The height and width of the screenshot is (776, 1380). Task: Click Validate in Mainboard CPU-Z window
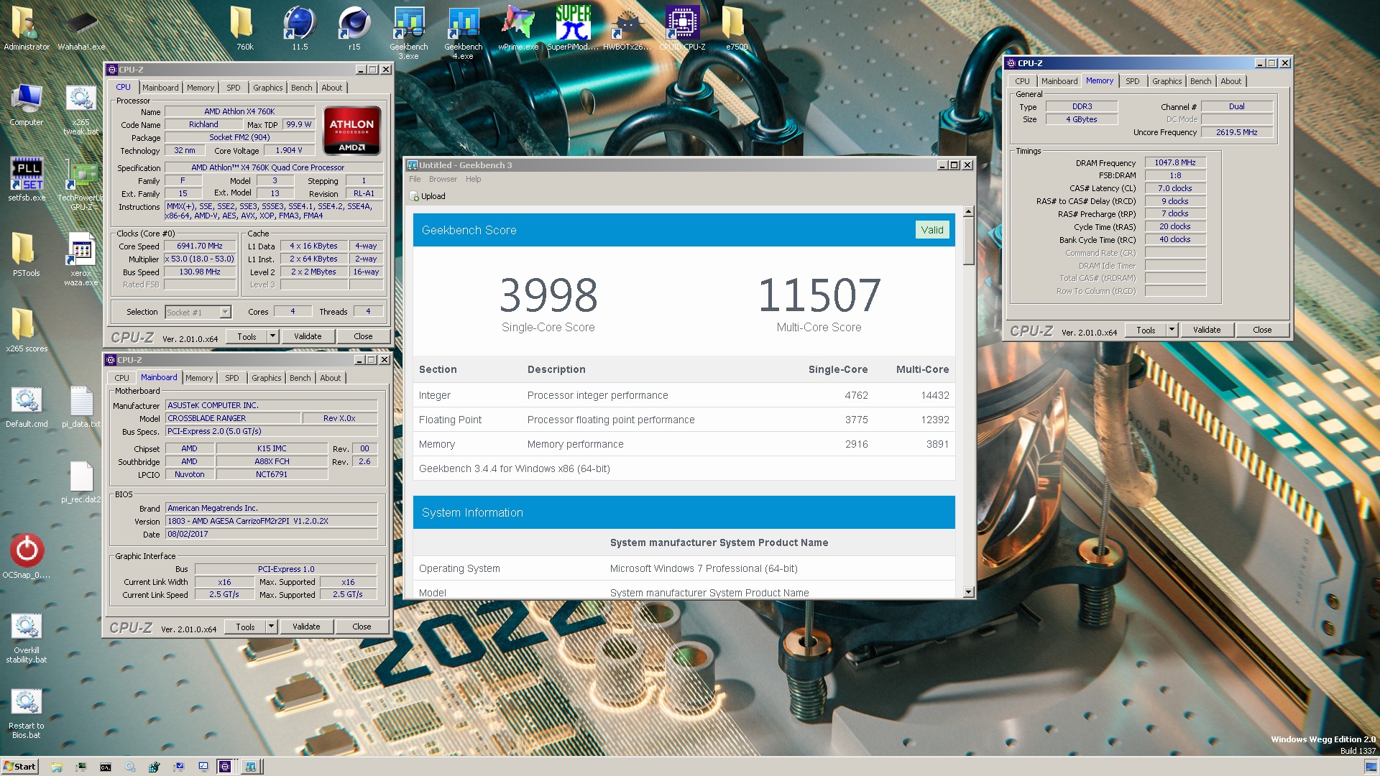click(306, 627)
